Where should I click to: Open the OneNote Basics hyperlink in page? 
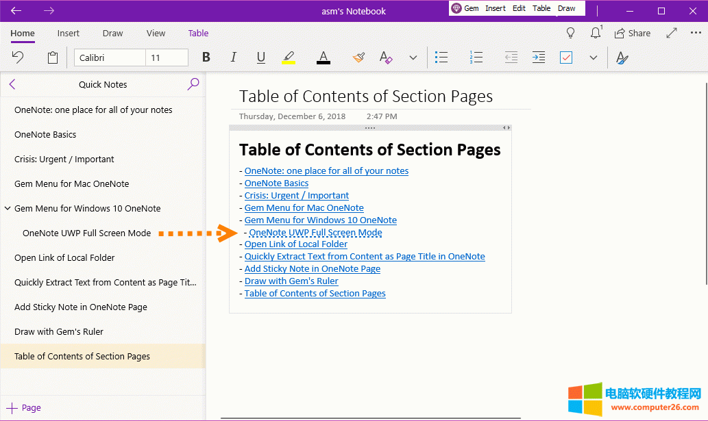[276, 183]
